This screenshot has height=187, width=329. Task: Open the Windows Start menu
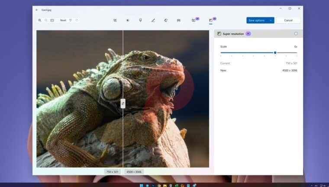[142, 186]
